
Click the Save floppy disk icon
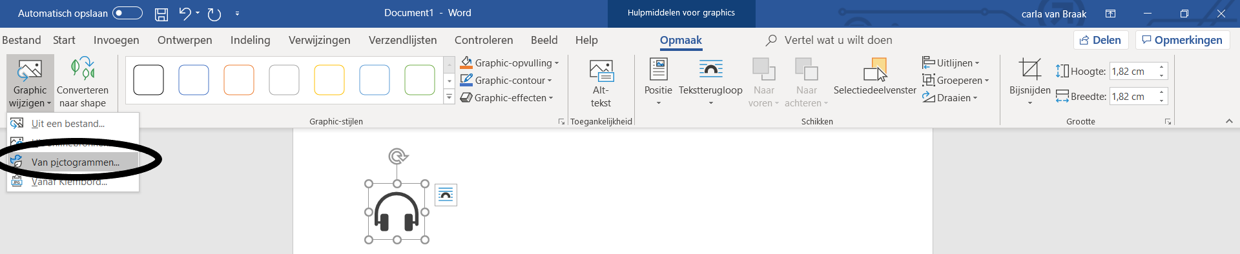pos(161,14)
